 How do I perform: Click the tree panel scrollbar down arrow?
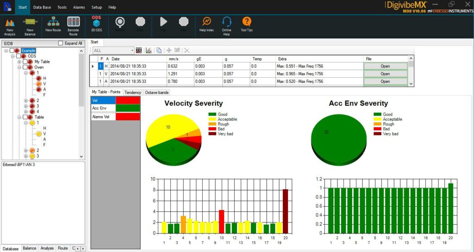(x=81, y=156)
